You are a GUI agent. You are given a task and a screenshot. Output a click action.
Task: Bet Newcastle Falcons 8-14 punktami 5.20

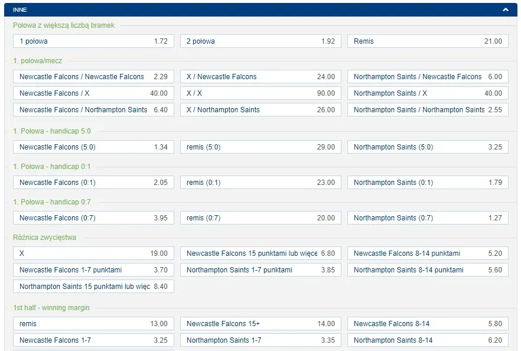pyautogui.click(x=428, y=253)
